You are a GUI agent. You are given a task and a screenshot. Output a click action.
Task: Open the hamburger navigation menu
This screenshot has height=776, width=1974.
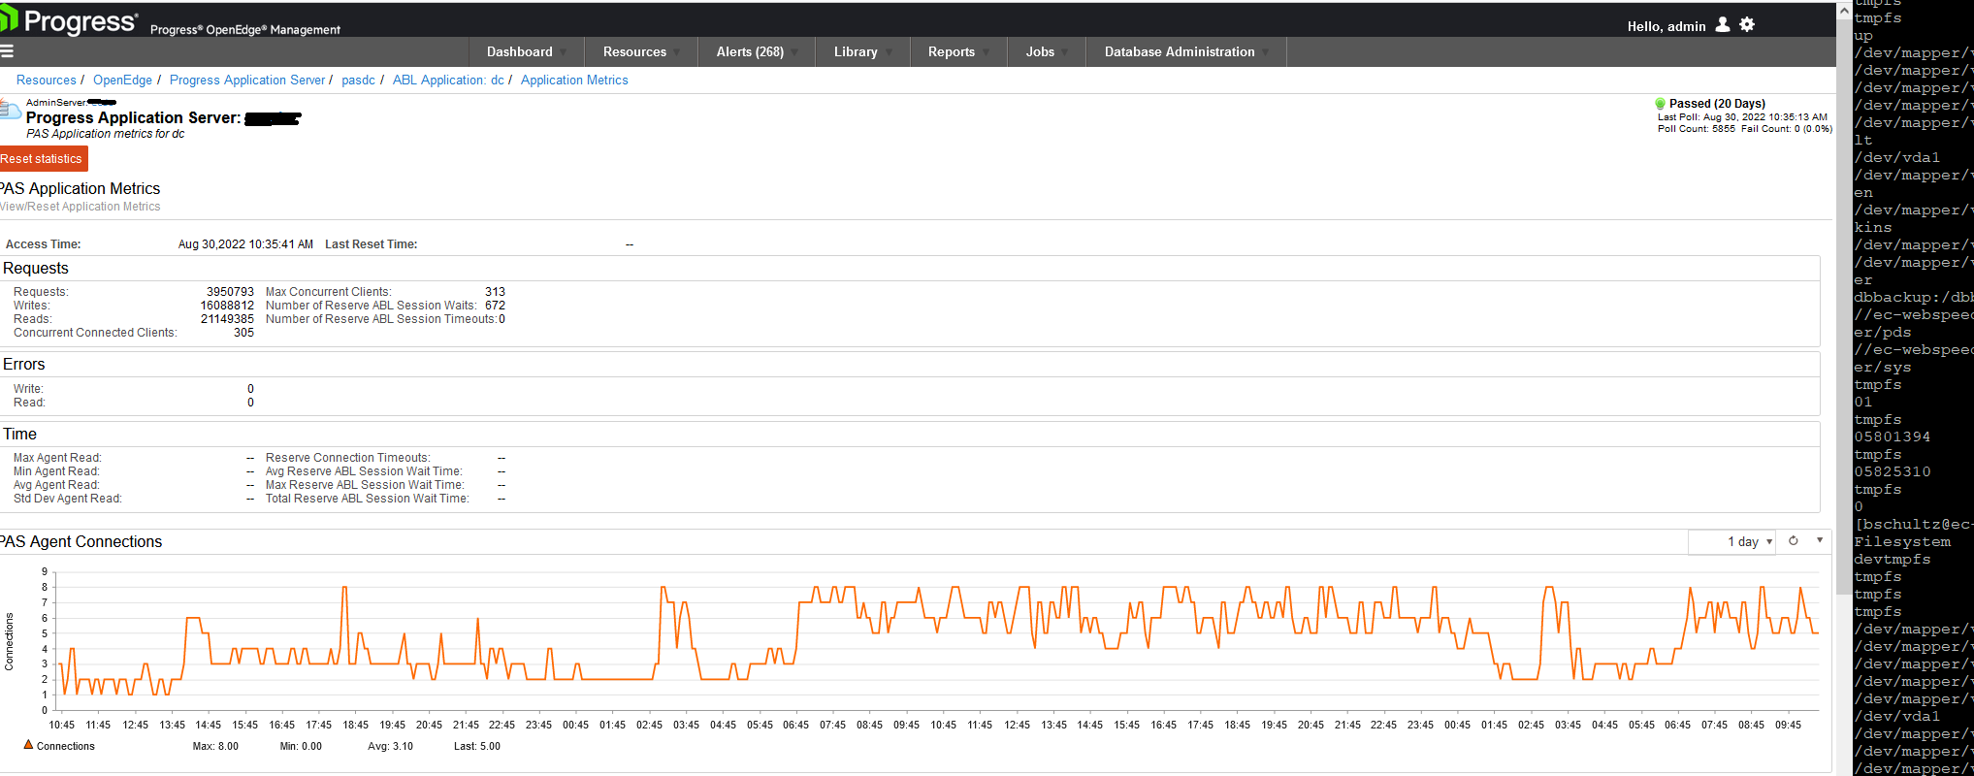[x=7, y=51]
